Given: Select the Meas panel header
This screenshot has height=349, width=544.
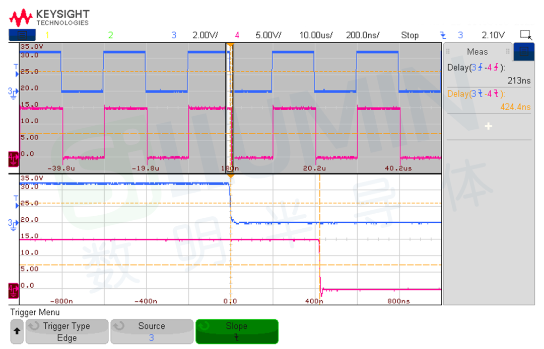Looking at the screenshot, I should [478, 52].
